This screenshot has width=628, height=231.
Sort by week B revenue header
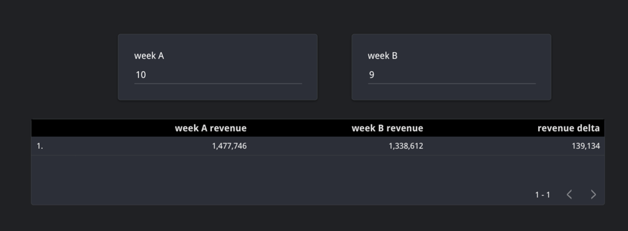(x=387, y=128)
